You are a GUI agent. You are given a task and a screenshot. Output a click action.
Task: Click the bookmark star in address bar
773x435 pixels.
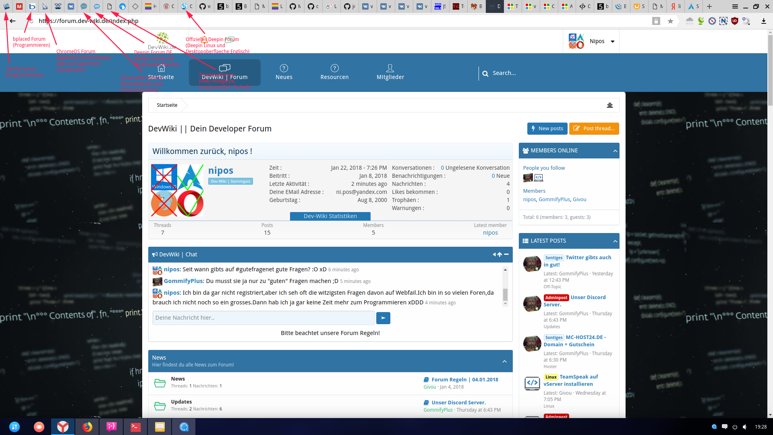pyautogui.click(x=670, y=21)
